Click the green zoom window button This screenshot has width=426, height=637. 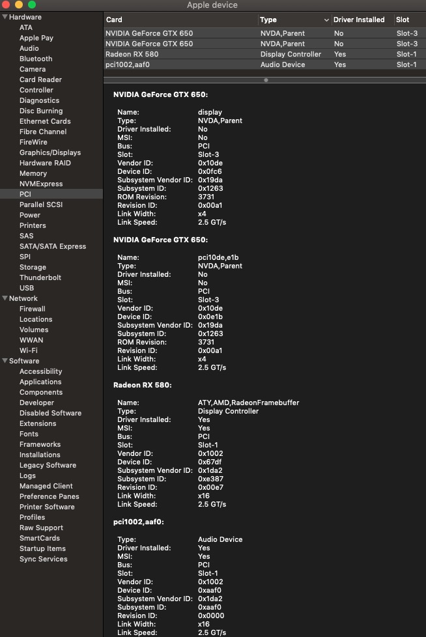32,5
